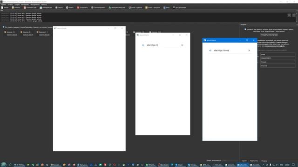
Task: Open the Инструменты menu
Action: coord(35,5)
